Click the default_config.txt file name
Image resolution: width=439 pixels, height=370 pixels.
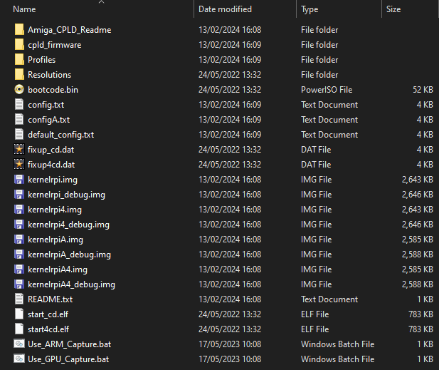(x=60, y=135)
